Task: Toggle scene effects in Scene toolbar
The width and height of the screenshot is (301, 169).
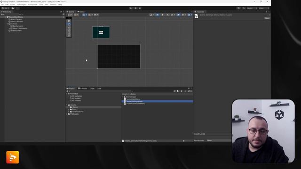Action: [x=173, y=15]
